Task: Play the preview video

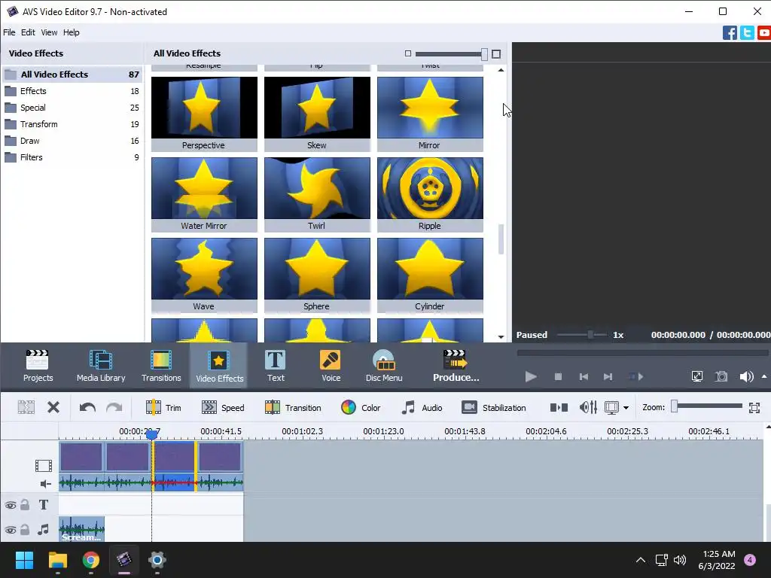Action: 531,376
